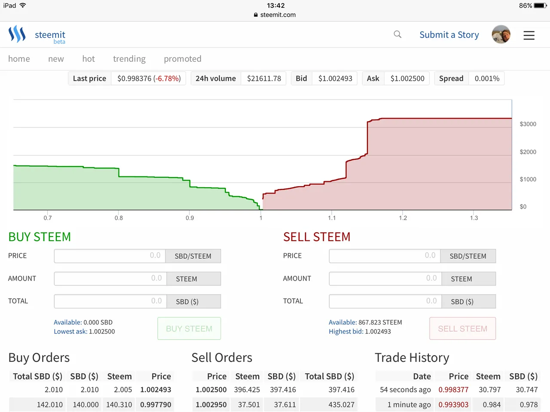Click Highest bid 1.002493 link

coord(360,331)
